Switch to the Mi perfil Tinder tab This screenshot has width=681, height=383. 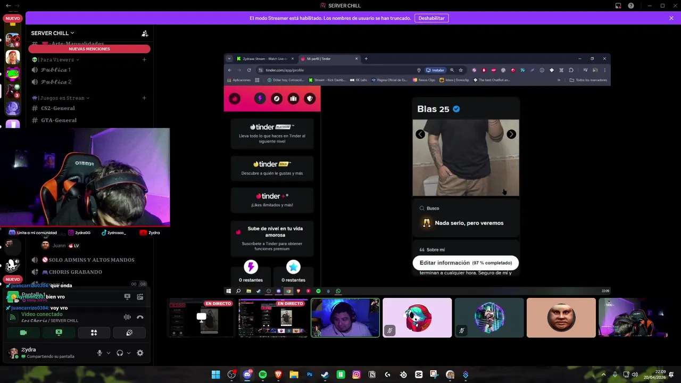coord(329,59)
